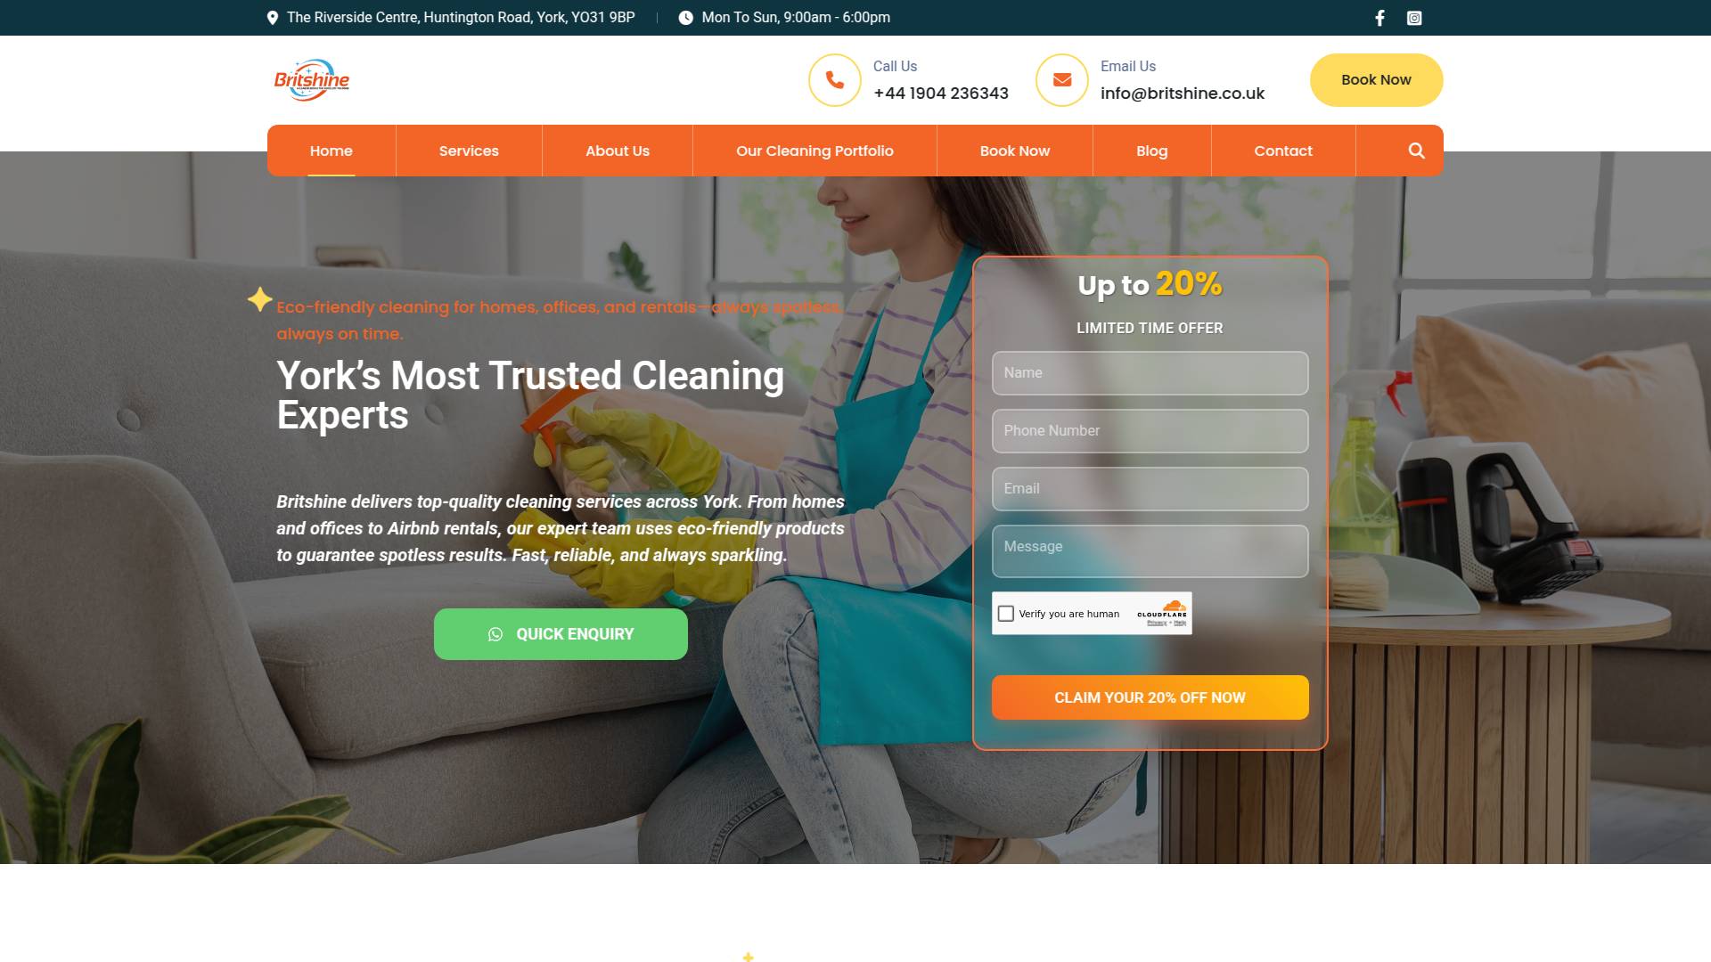Click into the Message text area
Image resolution: width=1711 pixels, height=962 pixels.
click(x=1150, y=551)
